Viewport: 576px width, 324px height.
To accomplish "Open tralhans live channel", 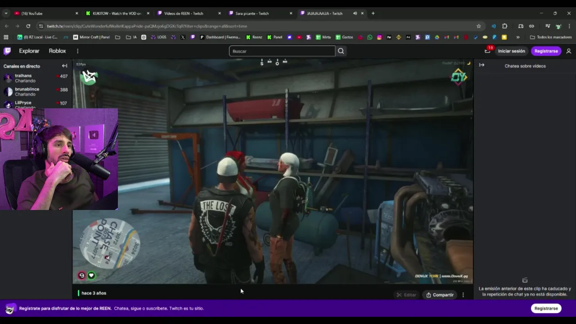I will [x=36, y=78].
